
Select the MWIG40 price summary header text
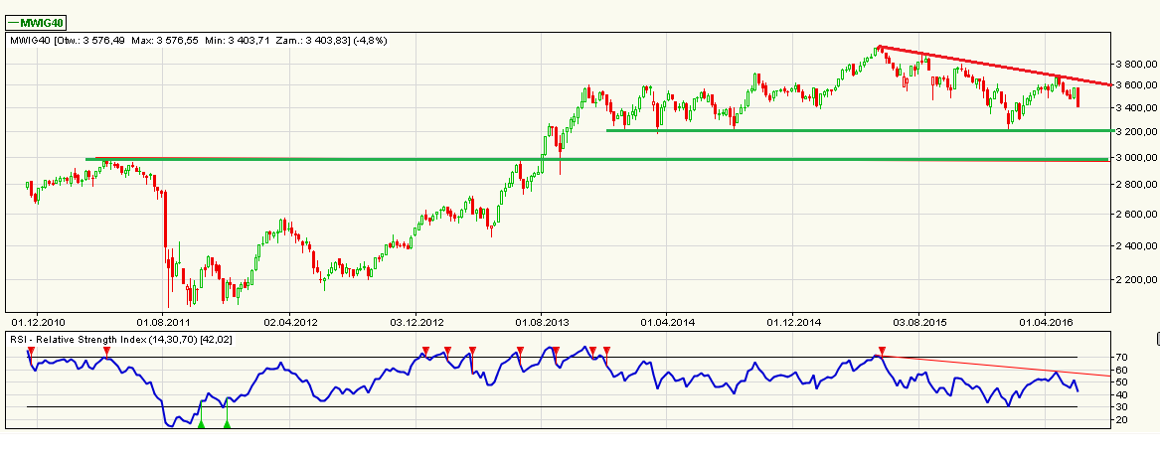point(198,40)
